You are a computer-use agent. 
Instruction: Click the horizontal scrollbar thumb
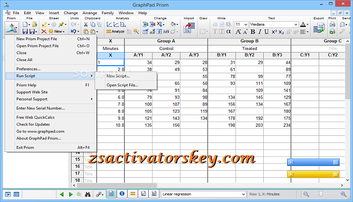(117, 185)
